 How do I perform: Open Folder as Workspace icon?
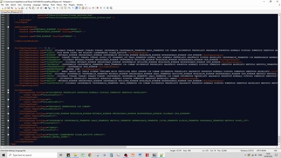coord(90,8)
